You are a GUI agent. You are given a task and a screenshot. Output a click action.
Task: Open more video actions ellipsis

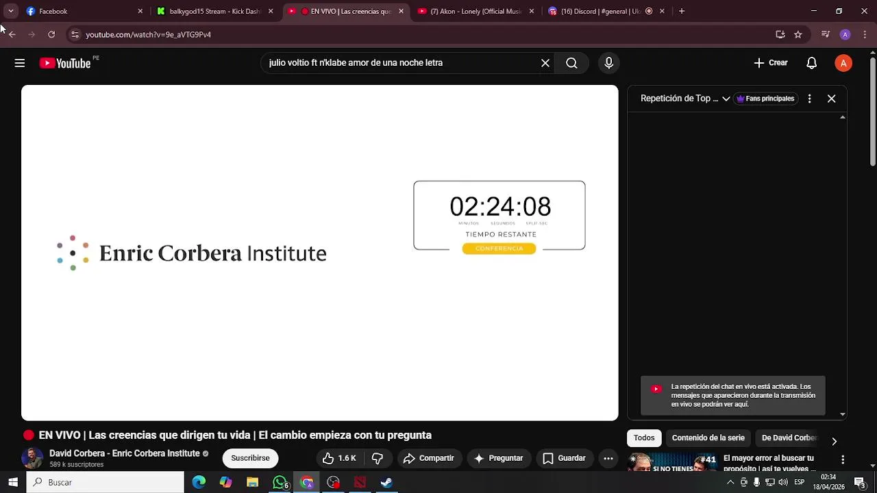pyautogui.click(x=608, y=458)
